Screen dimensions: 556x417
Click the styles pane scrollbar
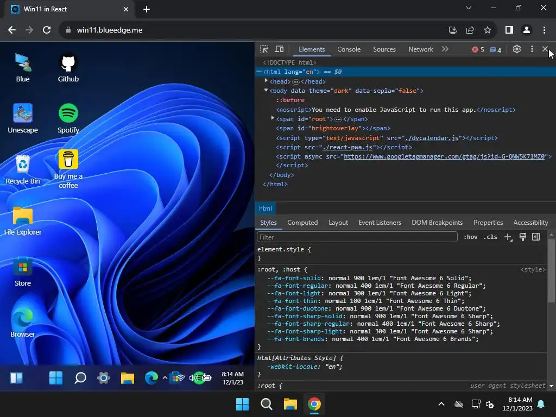(551, 271)
